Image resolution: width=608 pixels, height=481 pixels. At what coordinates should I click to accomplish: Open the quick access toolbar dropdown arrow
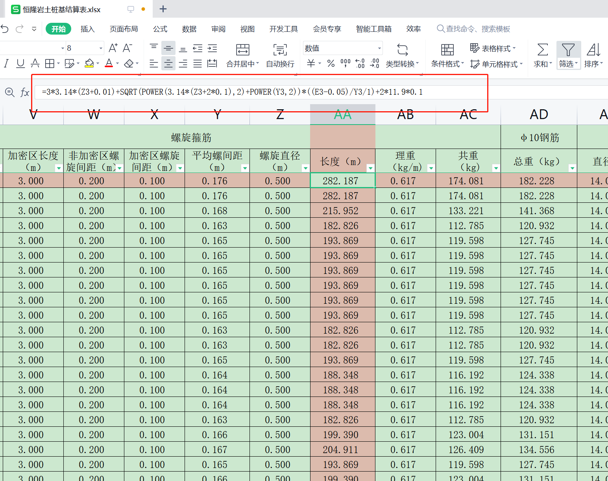point(34,29)
